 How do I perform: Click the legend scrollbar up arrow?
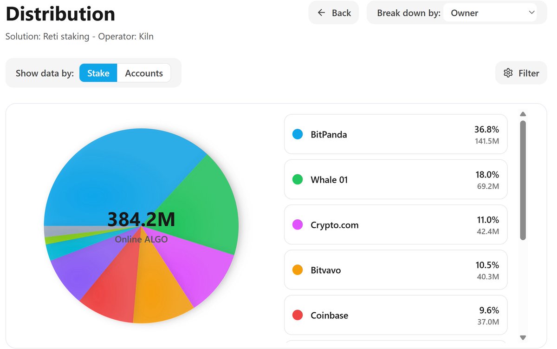pos(523,114)
